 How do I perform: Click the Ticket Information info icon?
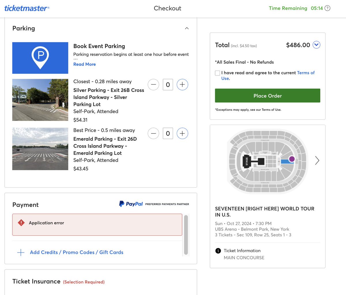[x=218, y=251]
